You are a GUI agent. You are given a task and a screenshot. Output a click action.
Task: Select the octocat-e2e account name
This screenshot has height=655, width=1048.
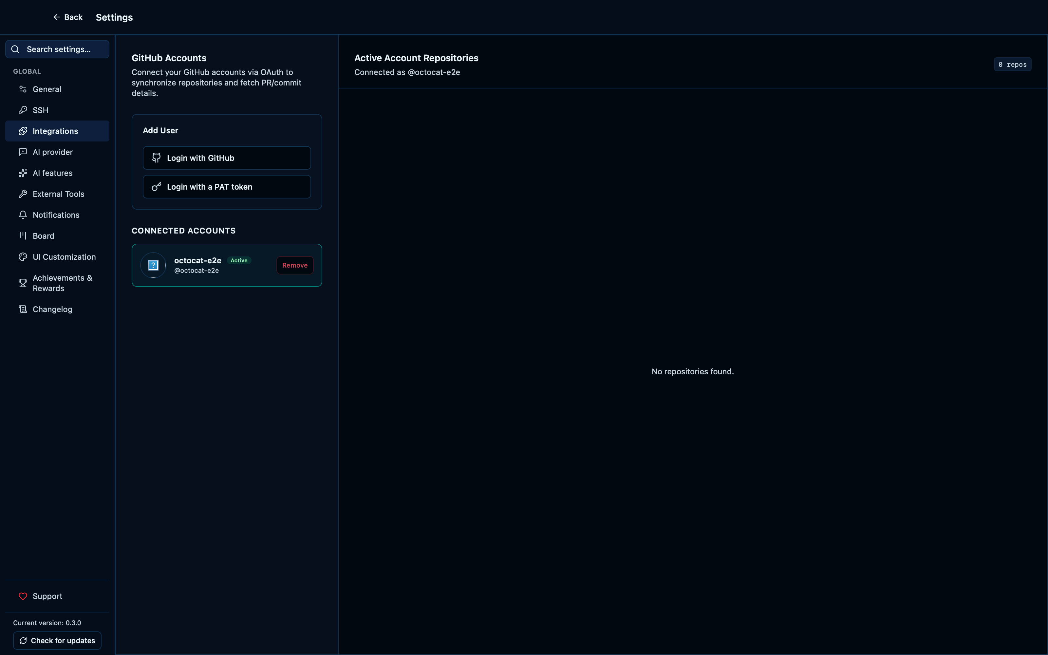[x=197, y=260]
